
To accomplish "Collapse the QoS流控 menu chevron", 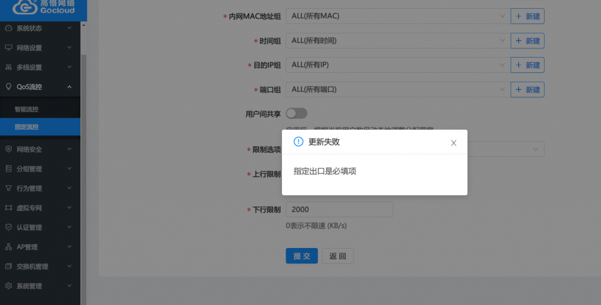I will 69,87.
